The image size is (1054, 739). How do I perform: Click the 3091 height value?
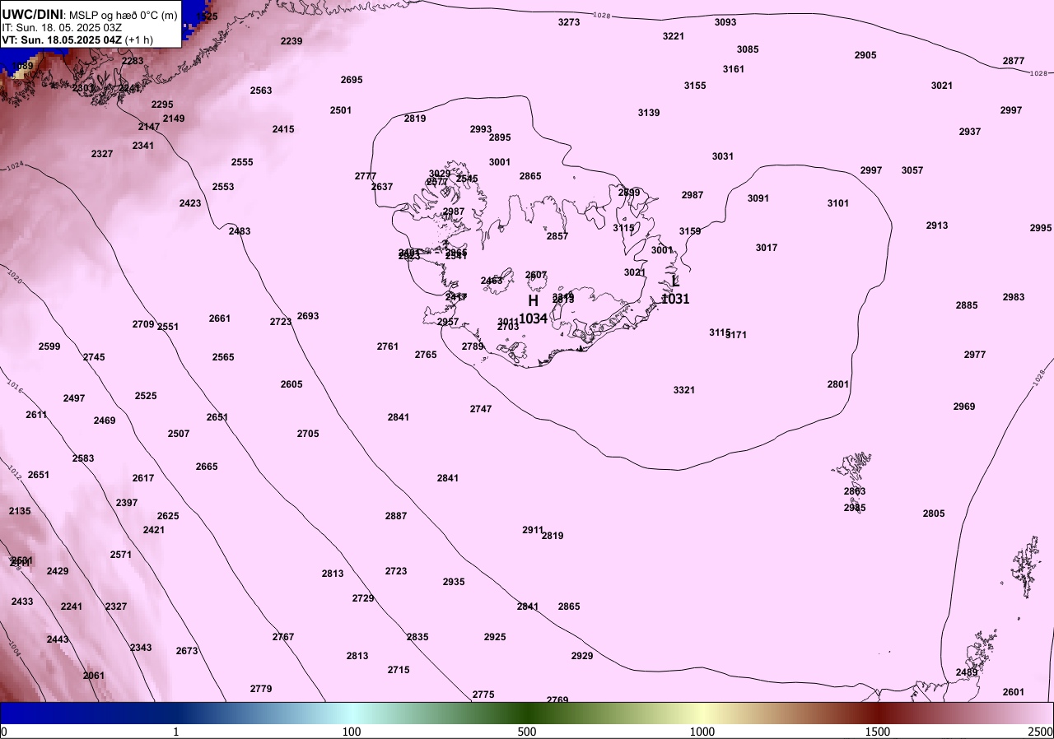[758, 198]
